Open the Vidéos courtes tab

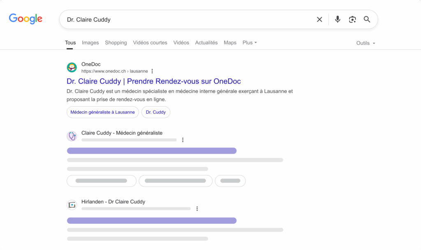[150, 43]
